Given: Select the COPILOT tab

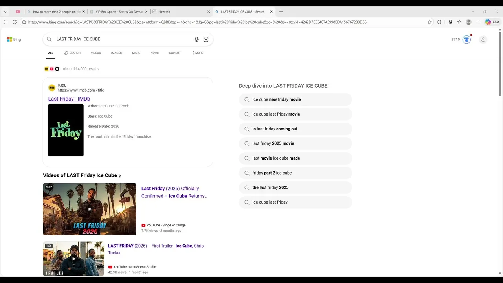Looking at the screenshot, I should pyautogui.click(x=175, y=53).
